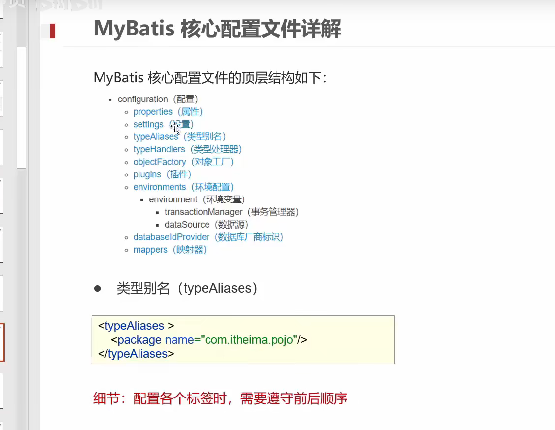555x430 pixels.
Task: Open the databaseIdProvider (数据库厂商标识) link
Action: point(208,237)
